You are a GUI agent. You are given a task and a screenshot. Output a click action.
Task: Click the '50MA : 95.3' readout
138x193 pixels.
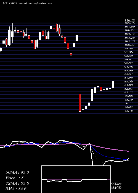pyautogui.click(x=17, y=172)
